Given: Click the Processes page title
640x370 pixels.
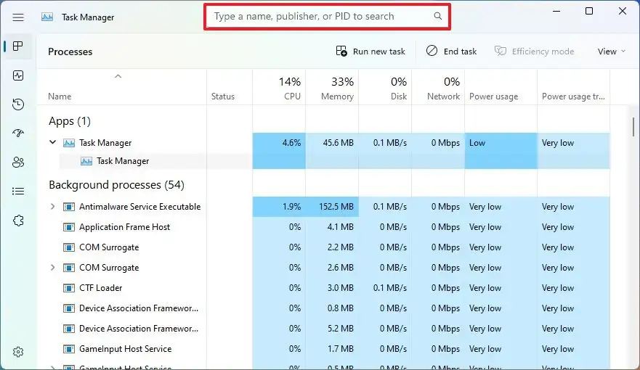Looking at the screenshot, I should [x=70, y=52].
